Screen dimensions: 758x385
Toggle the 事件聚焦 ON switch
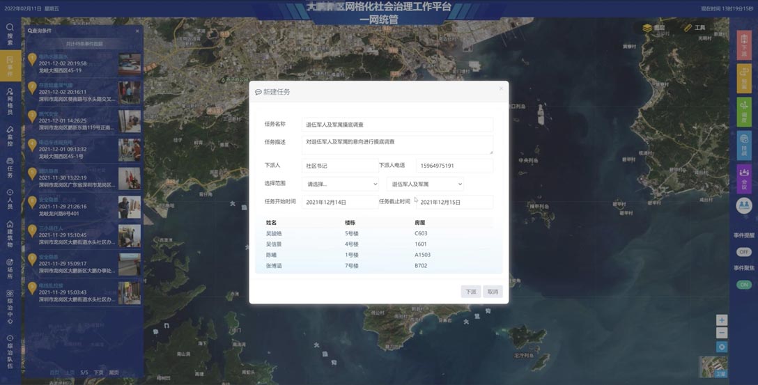744,285
